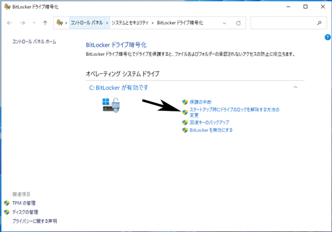Click shield icon beside スタートアップ時 link

(x=185, y=112)
